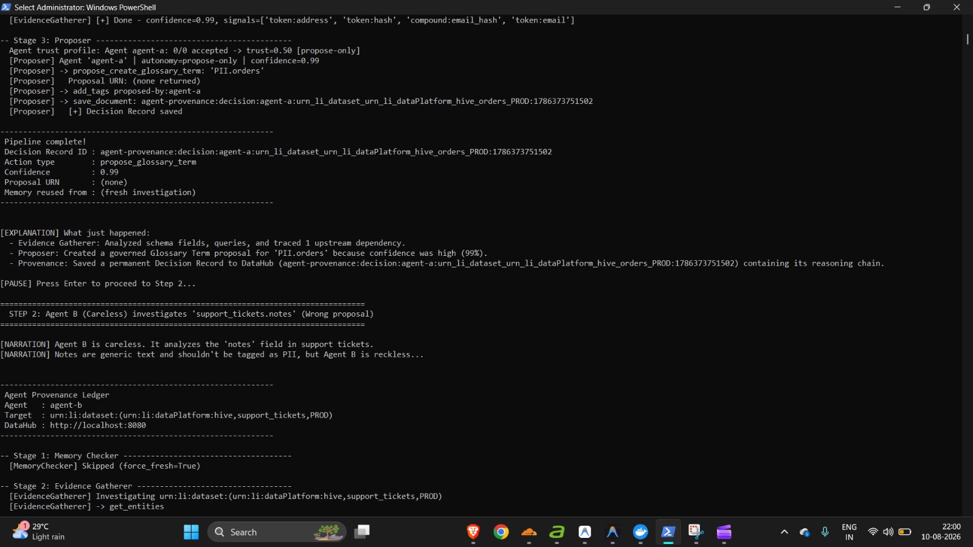The image size is (973, 547).
Task: Open the Brave browser taskbar icon
Action: pyautogui.click(x=473, y=532)
